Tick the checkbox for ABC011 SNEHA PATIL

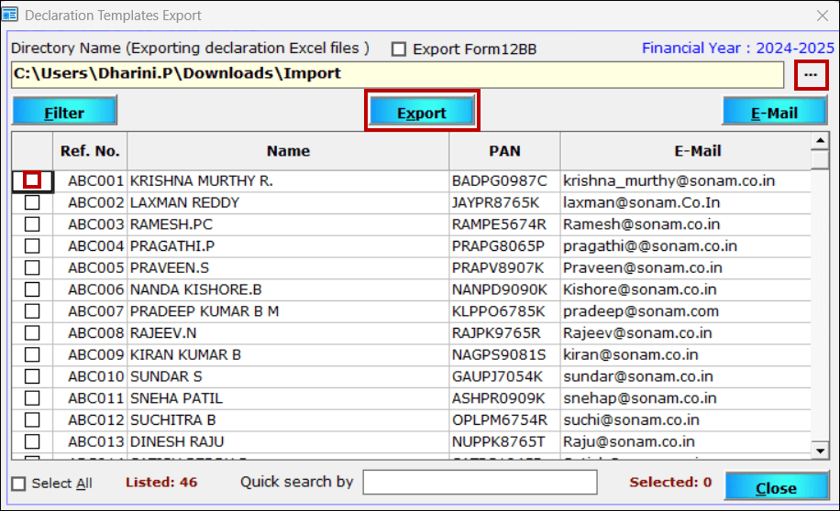click(32, 398)
